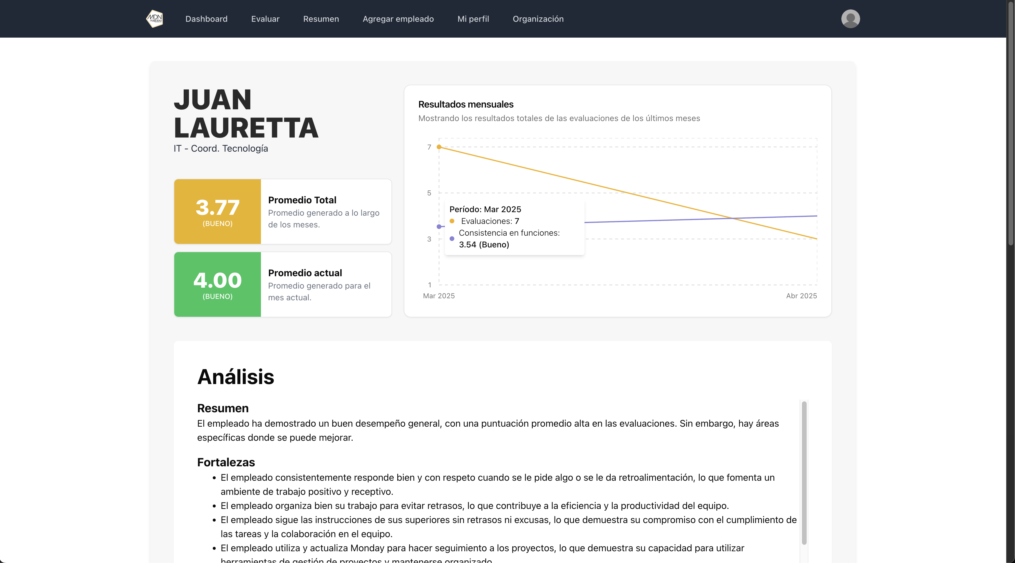Viewport: 1015px width, 563px height.
Task: Click the green 4.00 Promedio actual badge
Action: point(217,284)
